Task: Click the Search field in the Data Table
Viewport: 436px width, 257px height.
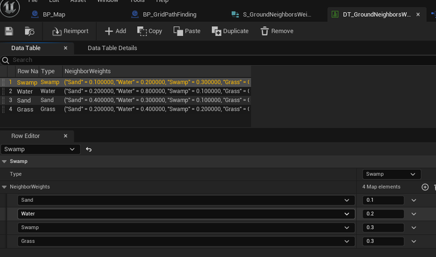Action: 121,60
